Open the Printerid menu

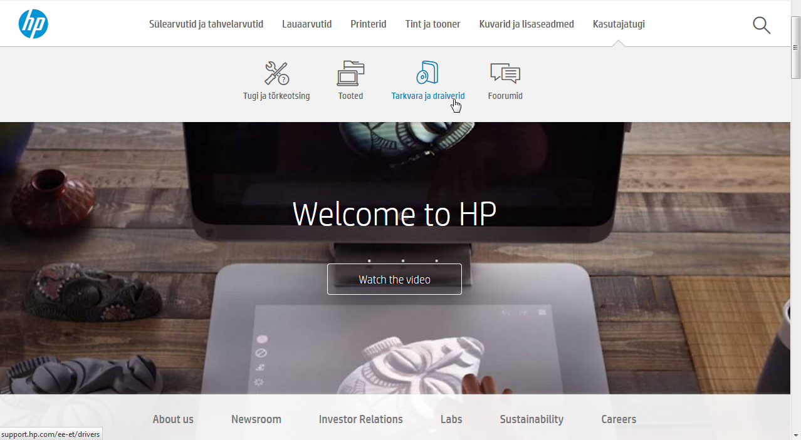point(369,24)
